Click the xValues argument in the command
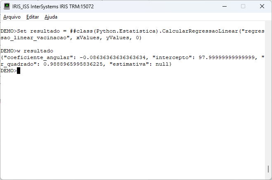The image size is (272, 180). 88,38
